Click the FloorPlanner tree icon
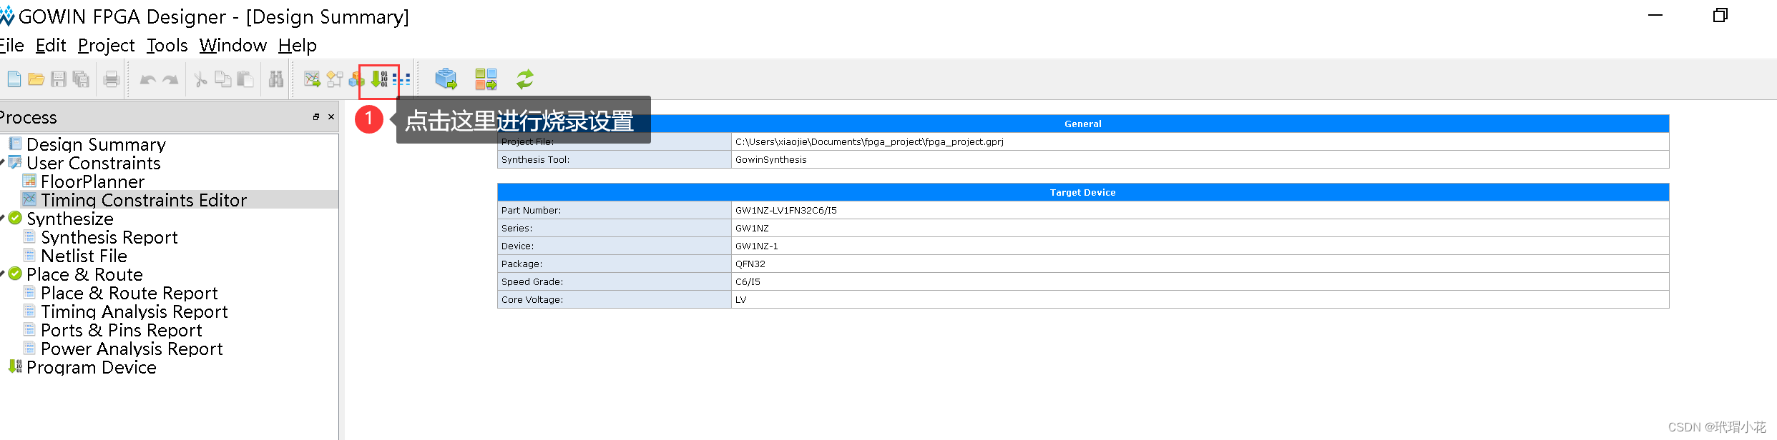This screenshot has width=1777, height=440. click(x=29, y=181)
